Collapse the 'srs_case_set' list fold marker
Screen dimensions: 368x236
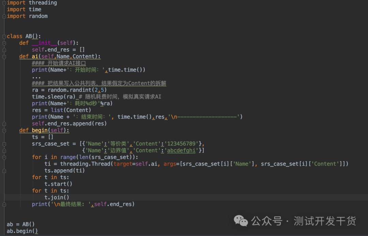[4, 144]
